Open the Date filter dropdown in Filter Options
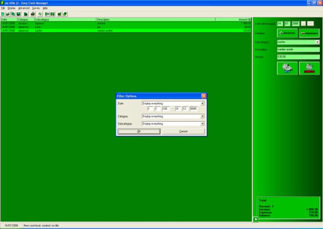The height and width of the screenshot is (229, 323). click(x=203, y=103)
